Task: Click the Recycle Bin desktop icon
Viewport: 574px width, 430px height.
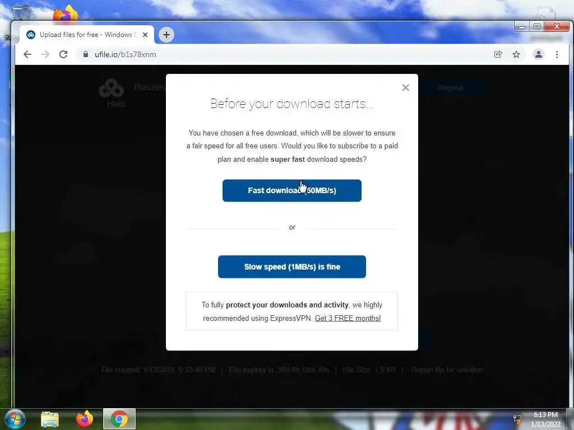Action: [x=21, y=12]
